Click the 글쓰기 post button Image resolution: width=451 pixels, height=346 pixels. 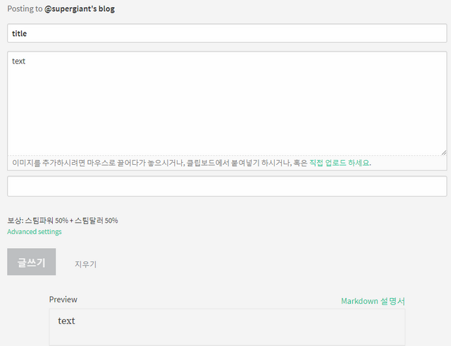point(31,262)
